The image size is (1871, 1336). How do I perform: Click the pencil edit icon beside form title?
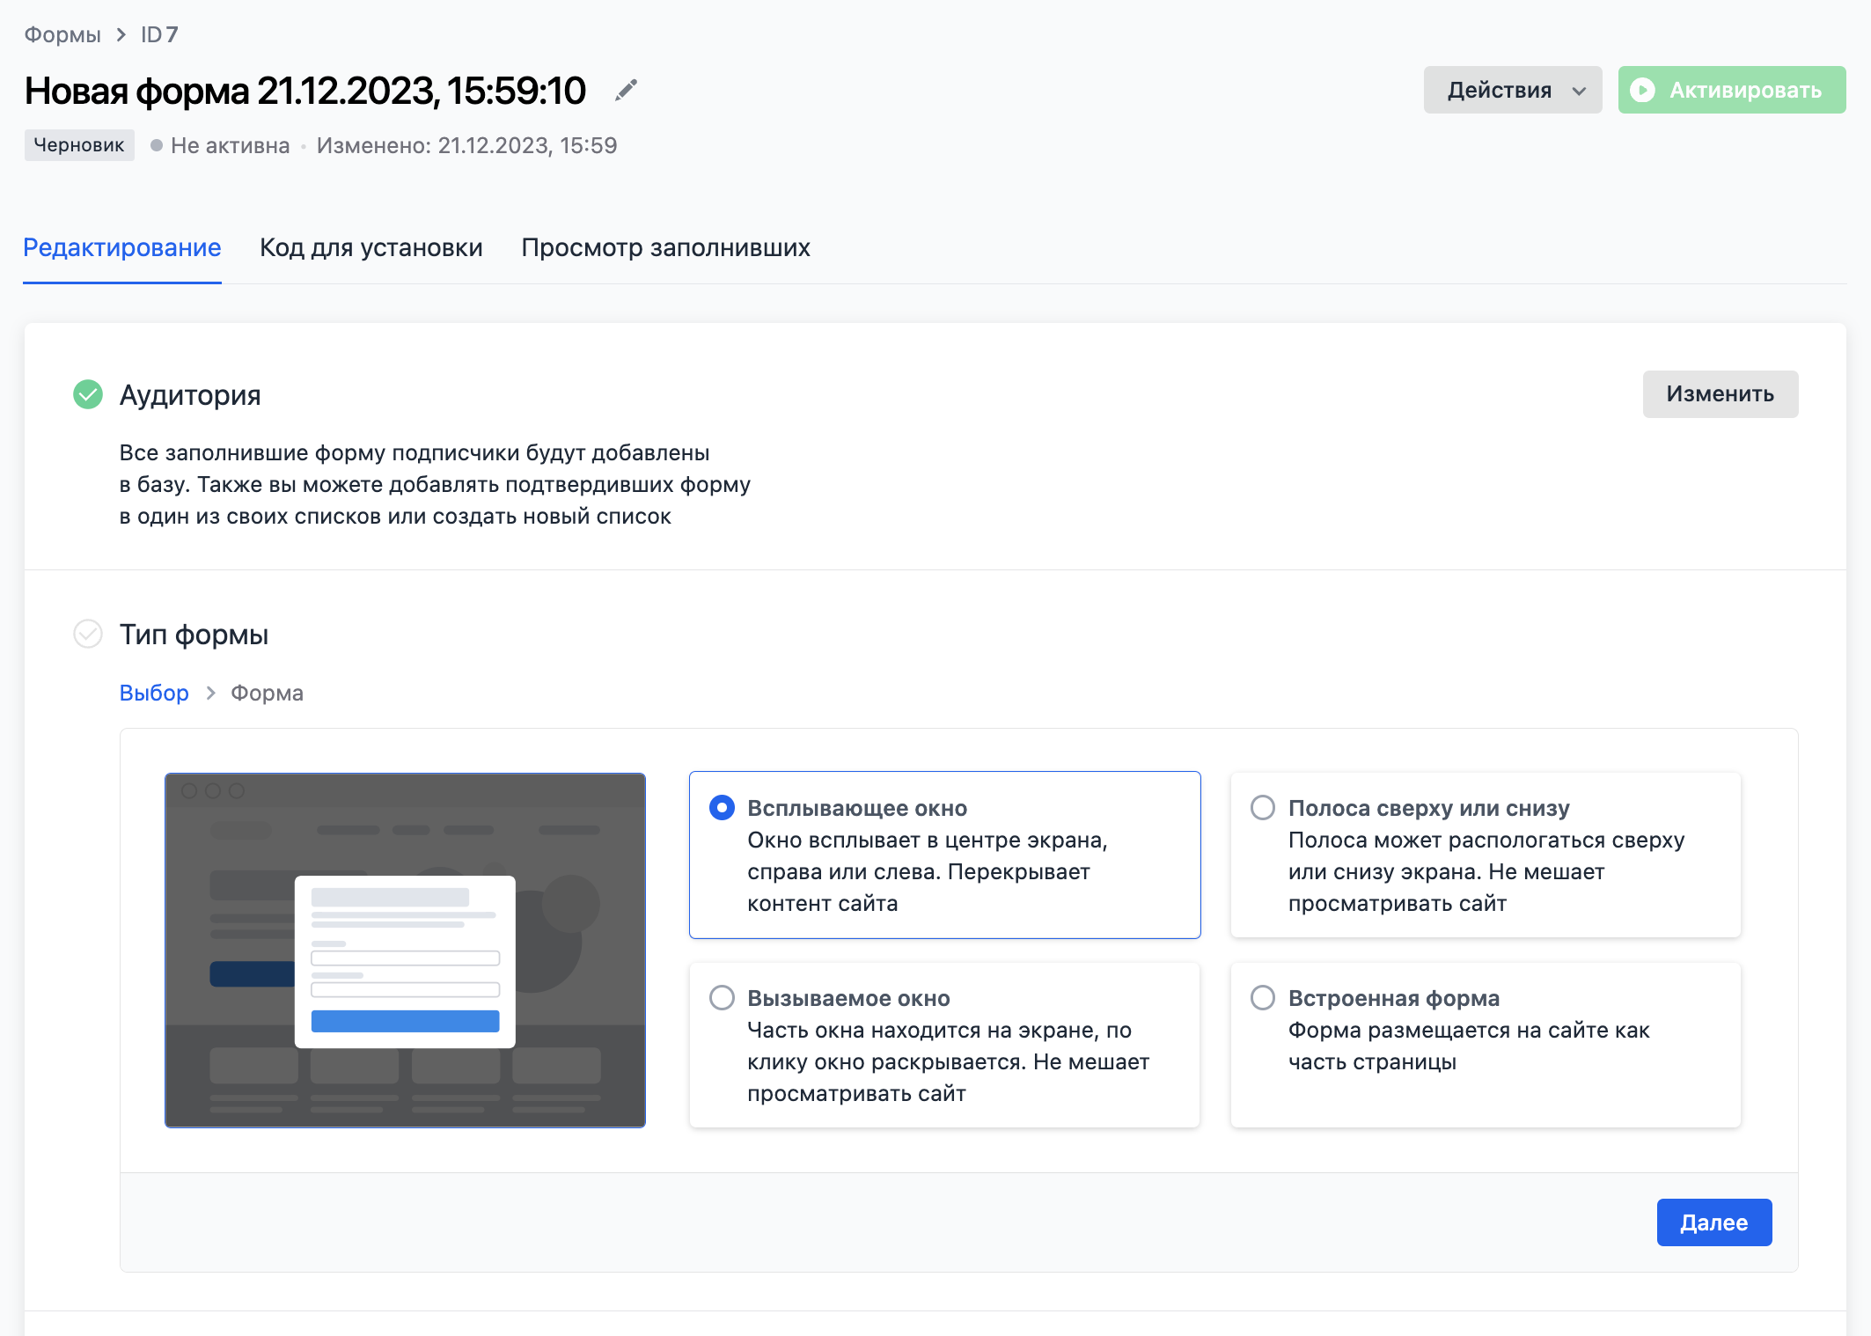626,90
